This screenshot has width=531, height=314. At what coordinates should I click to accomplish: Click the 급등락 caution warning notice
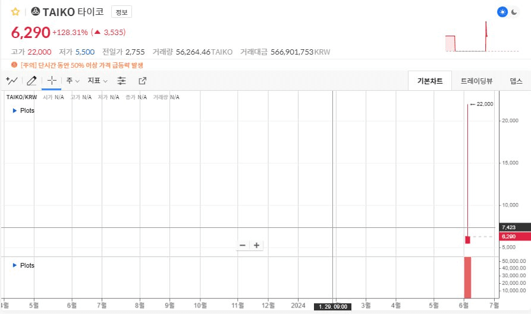pos(77,65)
